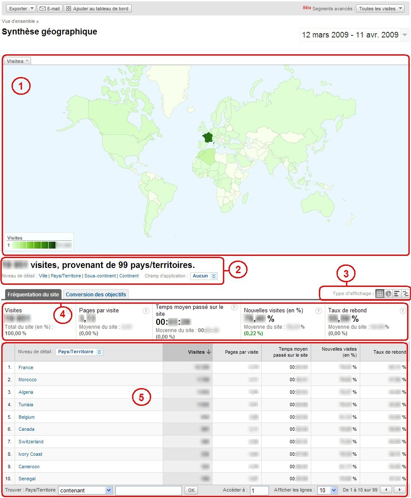Switch to pie chart display view
This screenshot has height=498, width=411.
tap(388, 293)
